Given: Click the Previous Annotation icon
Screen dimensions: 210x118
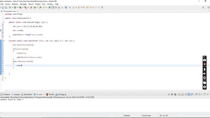Looking at the screenshot, I should point(79,8).
